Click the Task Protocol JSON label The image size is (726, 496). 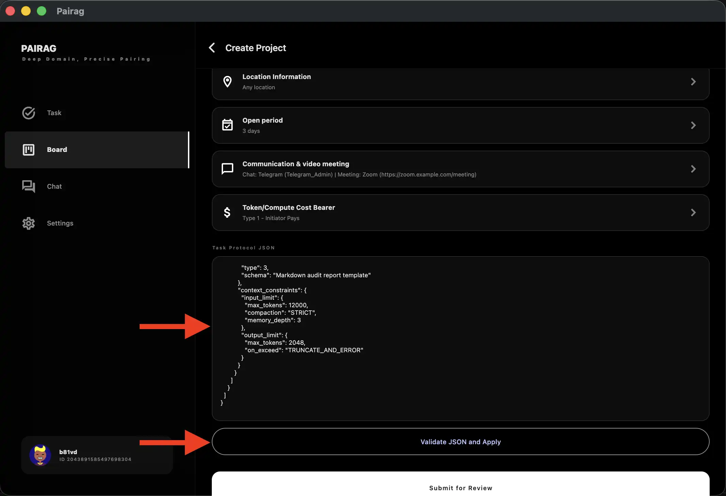pyautogui.click(x=243, y=248)
